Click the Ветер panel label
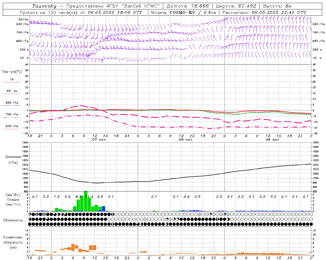Image resolution: width=326 pixels, height=260 pixels. pos(23,19)
